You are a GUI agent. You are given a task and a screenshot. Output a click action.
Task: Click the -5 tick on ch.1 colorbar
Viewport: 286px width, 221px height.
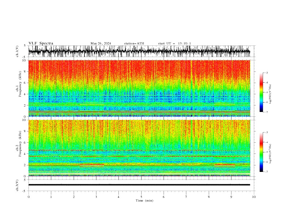pyautogui.click(x=266, y=92)
